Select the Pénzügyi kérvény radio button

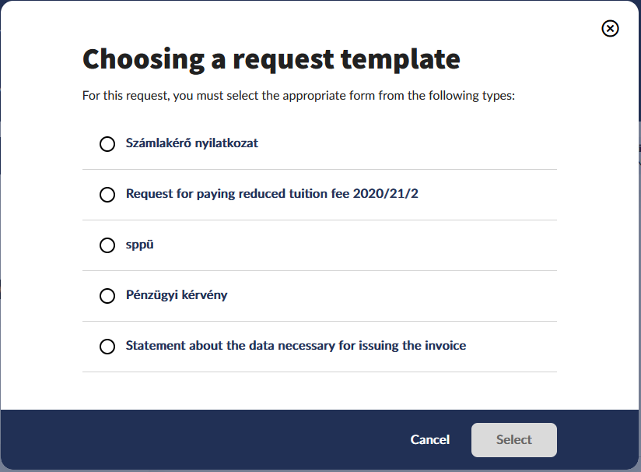[x=107, y=296]
